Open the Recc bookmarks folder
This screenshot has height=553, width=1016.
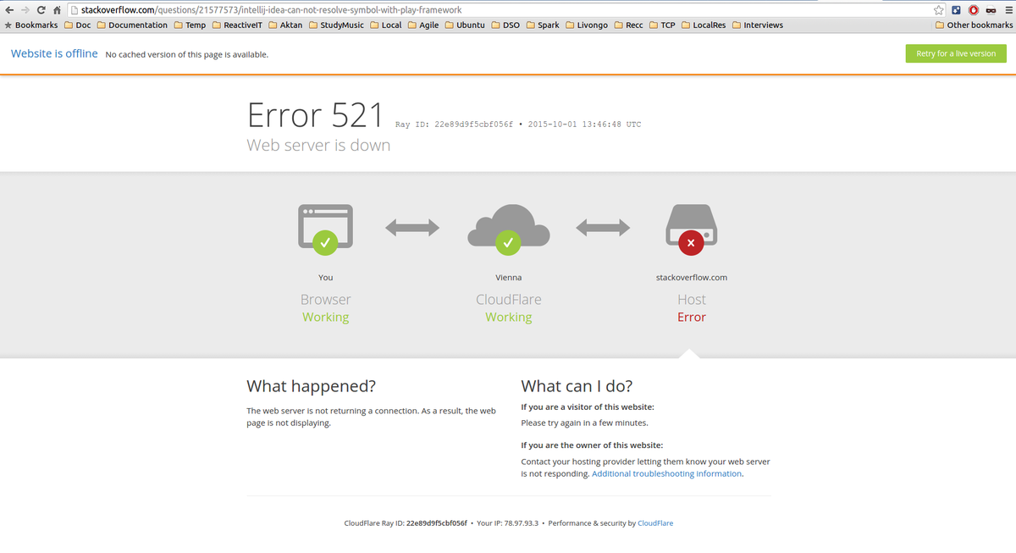628,25
